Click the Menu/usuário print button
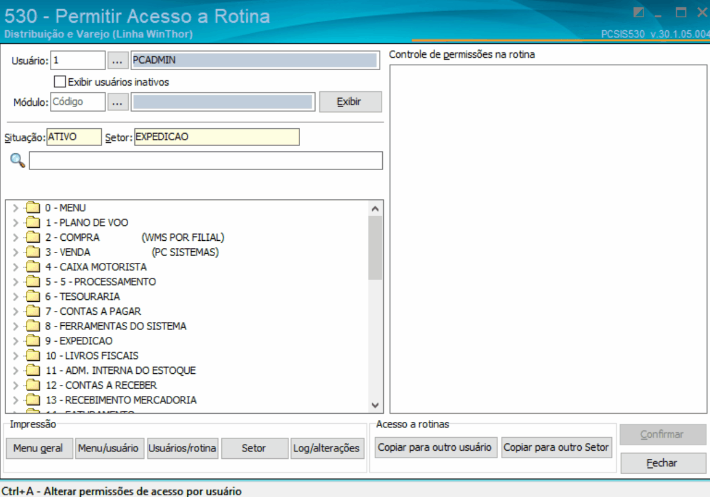Image resolution: width=710 pixels, height=497 pixels. pyautogui.click(x=109, y=448)
